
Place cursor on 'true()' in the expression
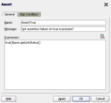point(9,43)
